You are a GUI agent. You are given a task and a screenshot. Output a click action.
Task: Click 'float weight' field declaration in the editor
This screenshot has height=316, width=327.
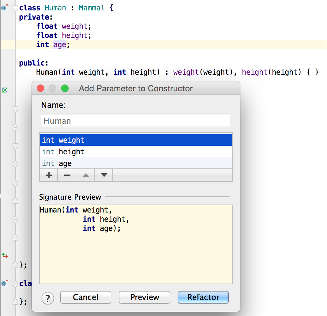tap(64, 26)
